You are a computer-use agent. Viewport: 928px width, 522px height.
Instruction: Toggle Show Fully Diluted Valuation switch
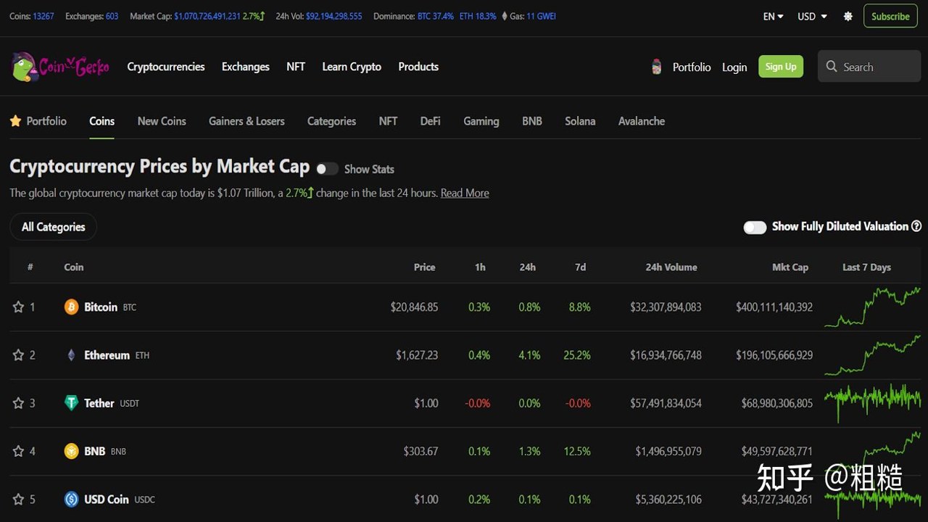pyautogui.click(x=755, y=227)
